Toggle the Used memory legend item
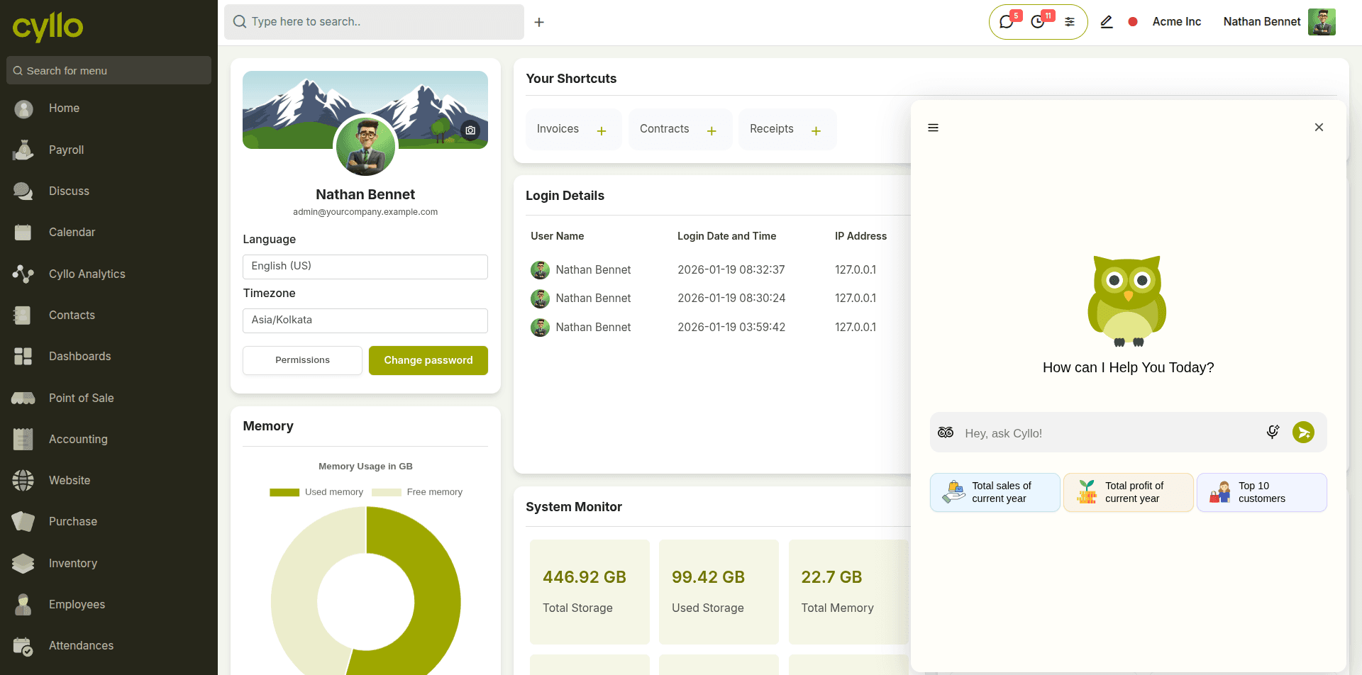Screen dimensions: 1362x675 tap(316, 492)
